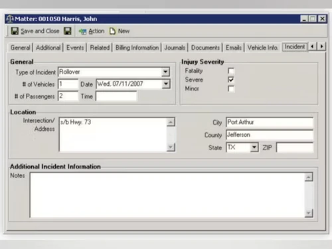Click the New document icon
The image size is (332, 249).
click(x=112, y=31)
